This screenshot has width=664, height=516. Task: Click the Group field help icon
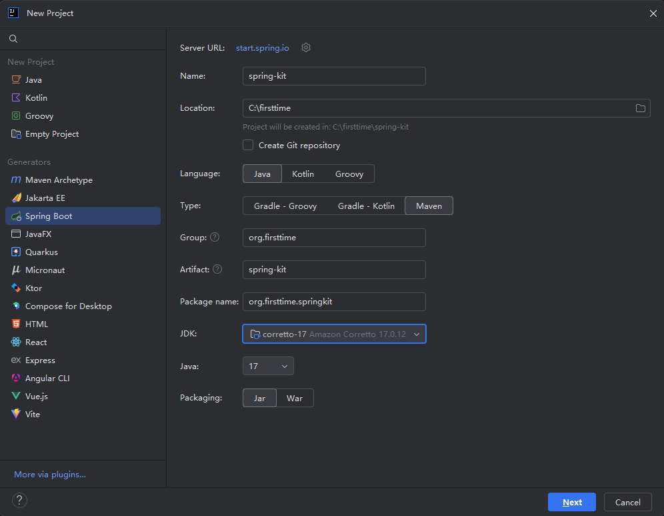click(215, 237)
